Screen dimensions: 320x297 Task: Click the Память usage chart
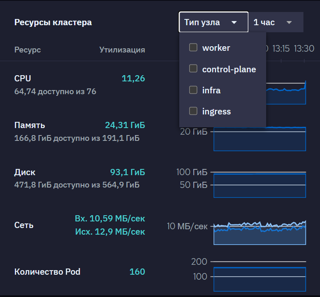[x=260, y=139]
